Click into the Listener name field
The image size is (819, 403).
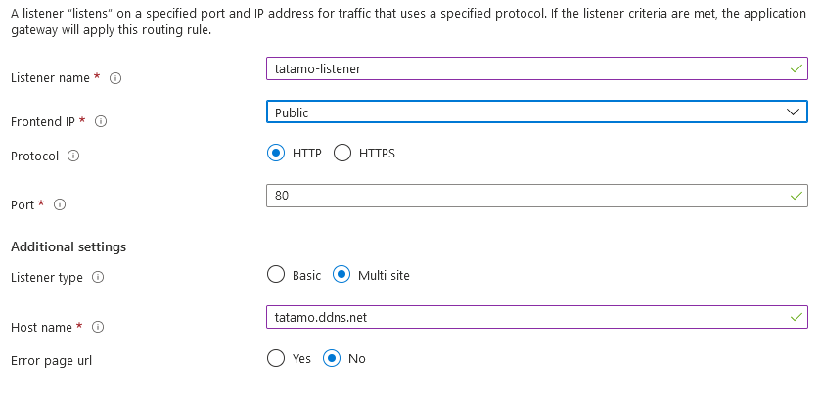[x=528, y=68]
